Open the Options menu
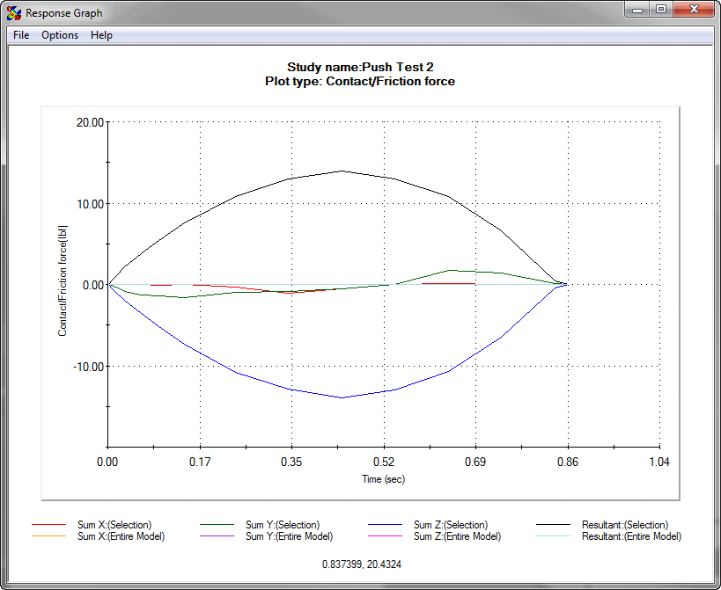Screen dimensions: 721x590 click(x=60, y=35)
